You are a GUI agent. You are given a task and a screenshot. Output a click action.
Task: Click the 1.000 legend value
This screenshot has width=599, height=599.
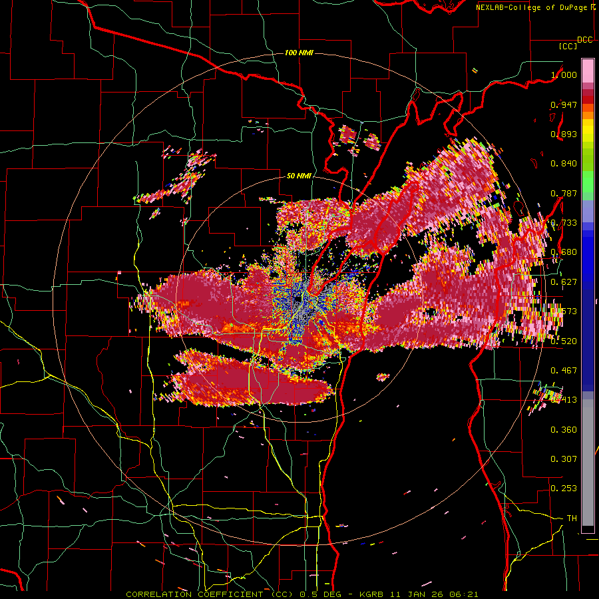564,75
